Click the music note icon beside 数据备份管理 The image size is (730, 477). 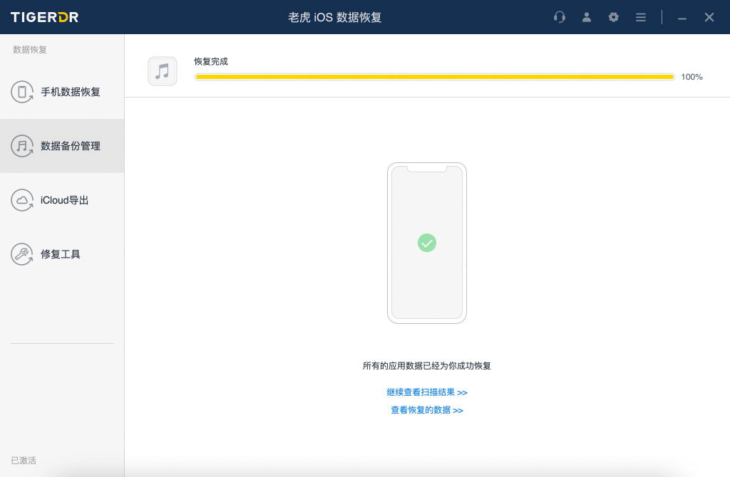(22, 146)
